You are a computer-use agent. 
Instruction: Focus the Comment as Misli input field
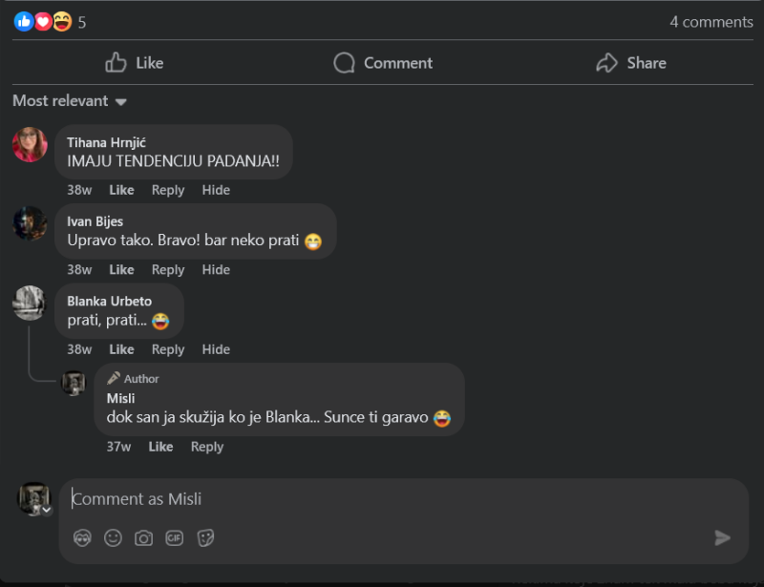[404, 499]
